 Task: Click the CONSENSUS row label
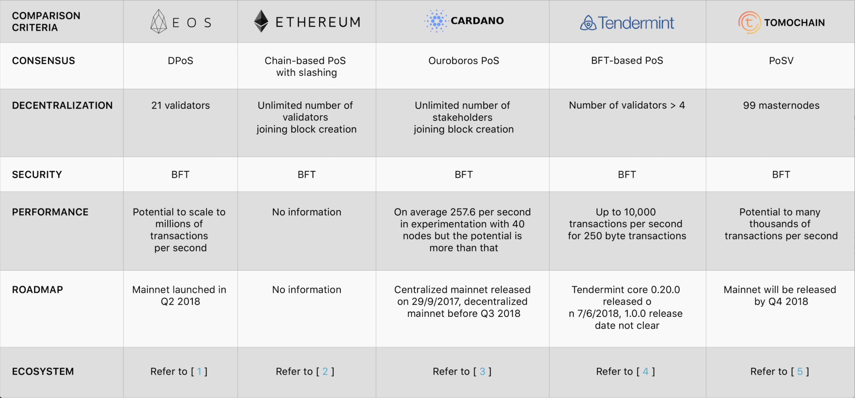point(44,61)
